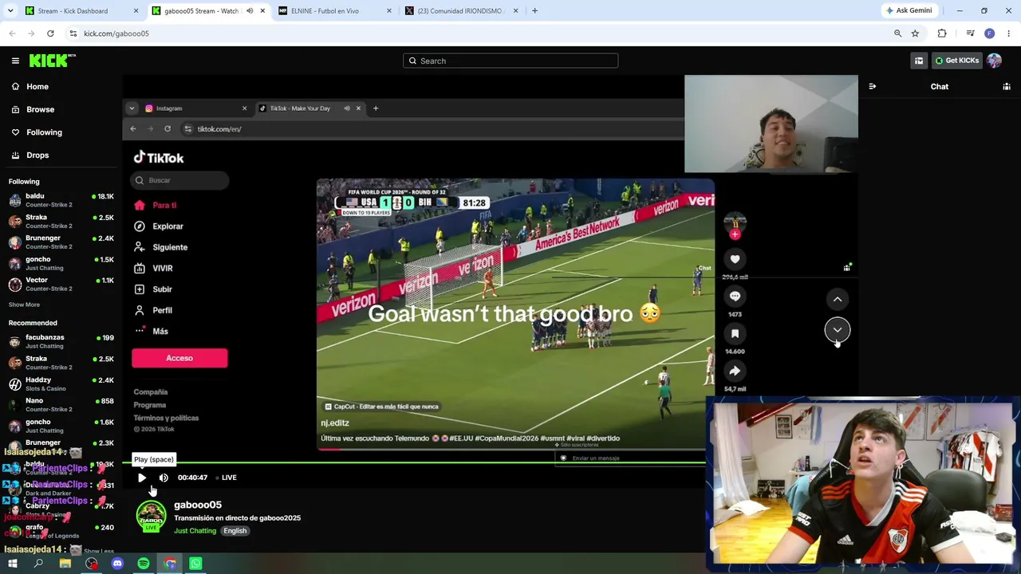Viewport: 1021px width, 574px height.
Task: Switch to the Comunidad IRIONDISMO tab
Action: click(x=459, y=11)
